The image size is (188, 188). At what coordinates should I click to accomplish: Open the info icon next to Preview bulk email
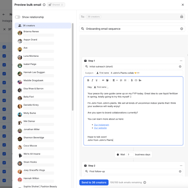[x=44, y=5]
